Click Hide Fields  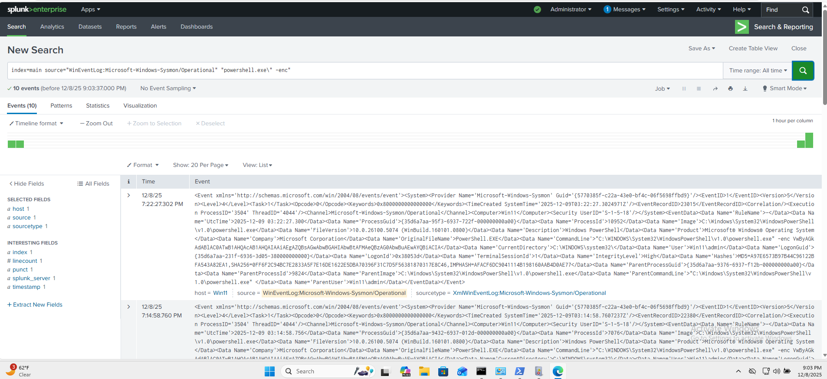click(26, 184)
